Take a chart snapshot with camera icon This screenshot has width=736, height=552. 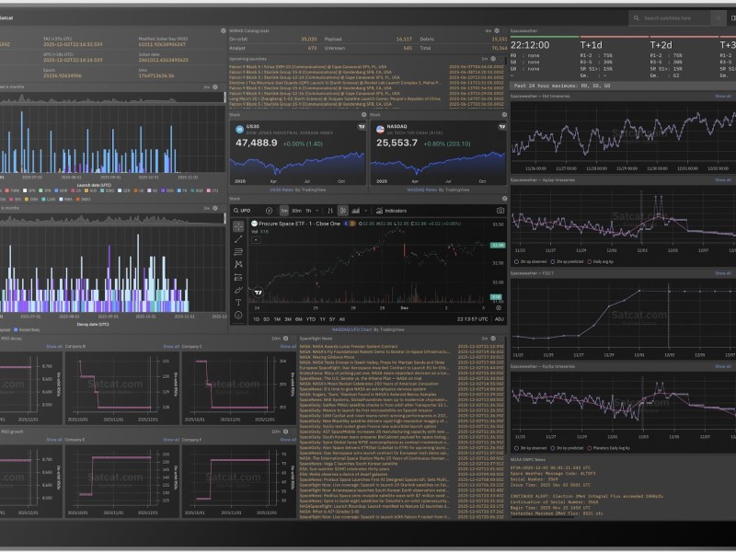[500, 211]
